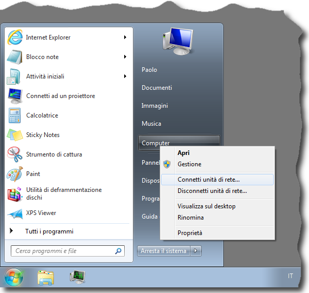
Task: Click the Cerca programmi e file search box
Action: tap(63, 251)
